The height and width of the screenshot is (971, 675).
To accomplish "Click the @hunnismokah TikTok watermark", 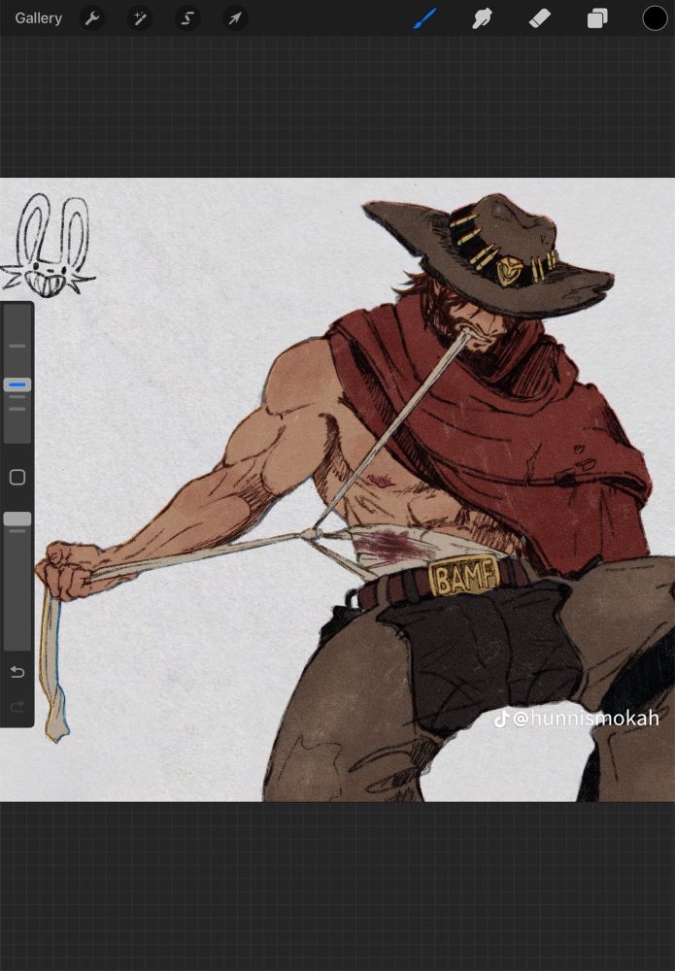I will coord(577,718).
